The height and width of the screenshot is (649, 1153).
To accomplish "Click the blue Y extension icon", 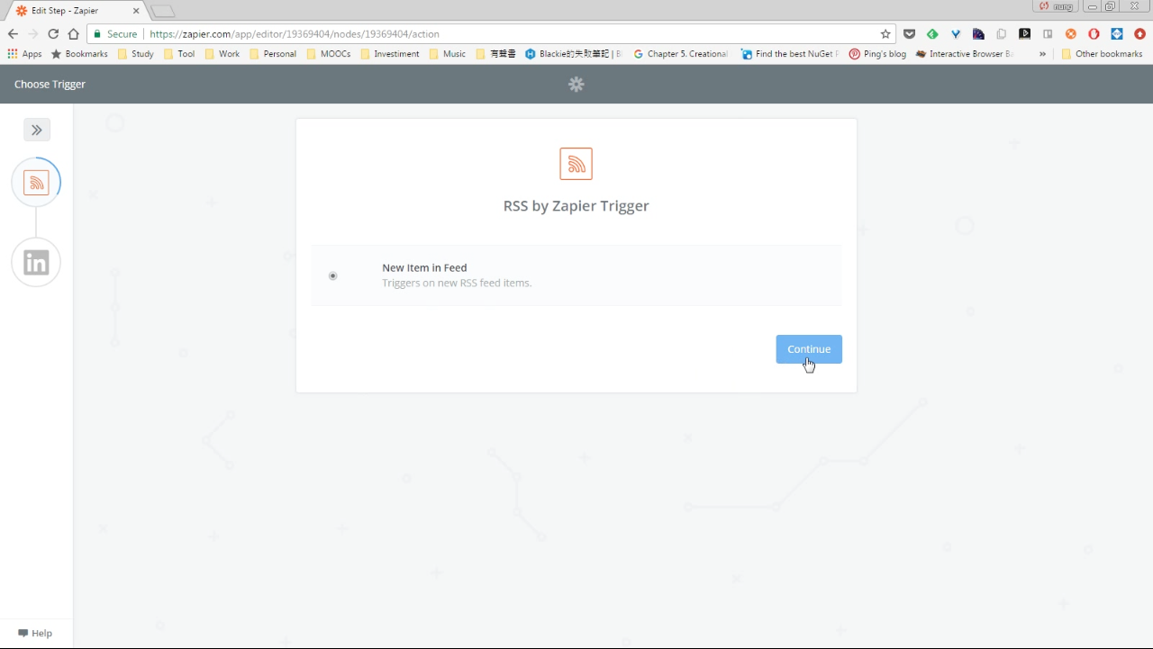I will tap(956, 34).
